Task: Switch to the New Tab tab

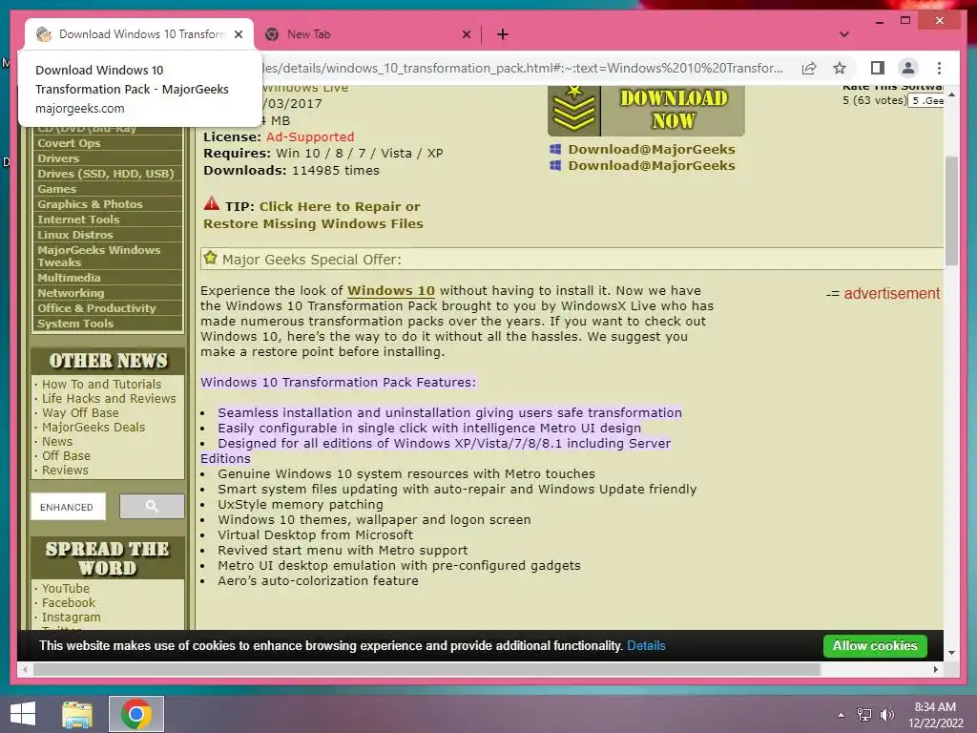Action: click(367, 34)
